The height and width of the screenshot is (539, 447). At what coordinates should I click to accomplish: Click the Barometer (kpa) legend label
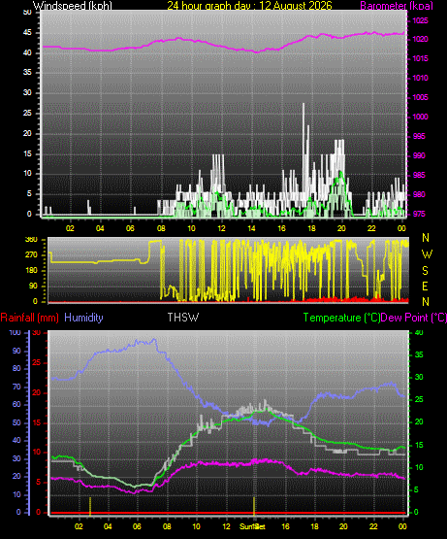(x=397, y=6)
